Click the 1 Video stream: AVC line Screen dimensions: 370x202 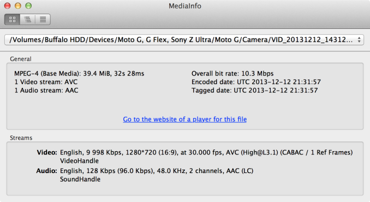coord(46,82)
